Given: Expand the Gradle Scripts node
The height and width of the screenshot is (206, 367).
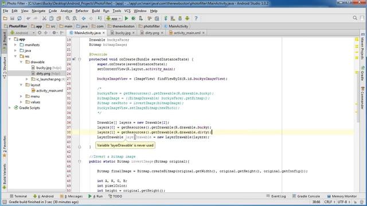Looking at the screenshot, I should [10, 108].
